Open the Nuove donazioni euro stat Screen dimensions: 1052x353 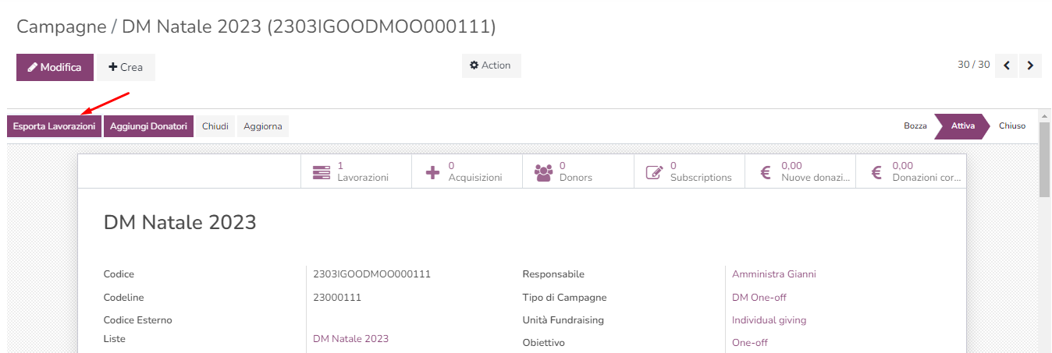coord(800,171)
